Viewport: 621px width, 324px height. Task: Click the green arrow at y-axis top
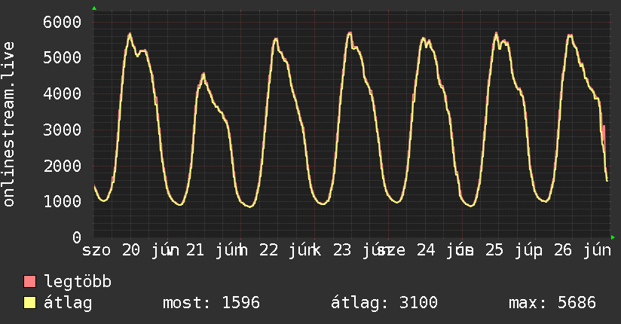(x=94, y=8)
